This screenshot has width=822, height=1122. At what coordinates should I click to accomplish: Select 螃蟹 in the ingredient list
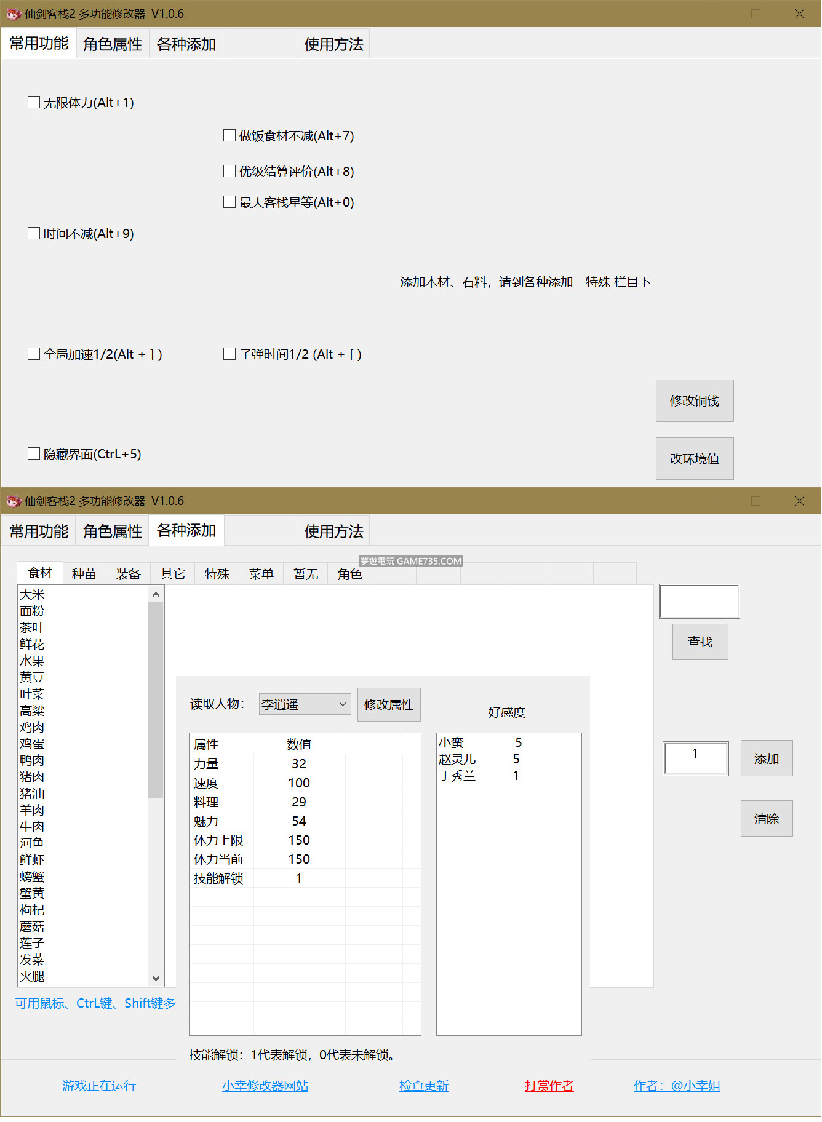point(32,877)
